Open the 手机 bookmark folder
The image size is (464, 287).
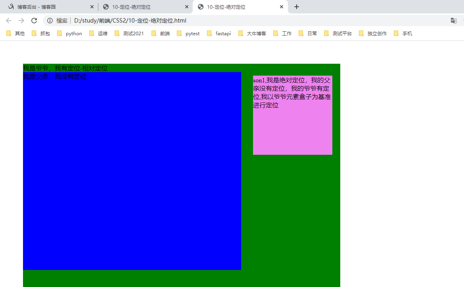click(403, 33)
